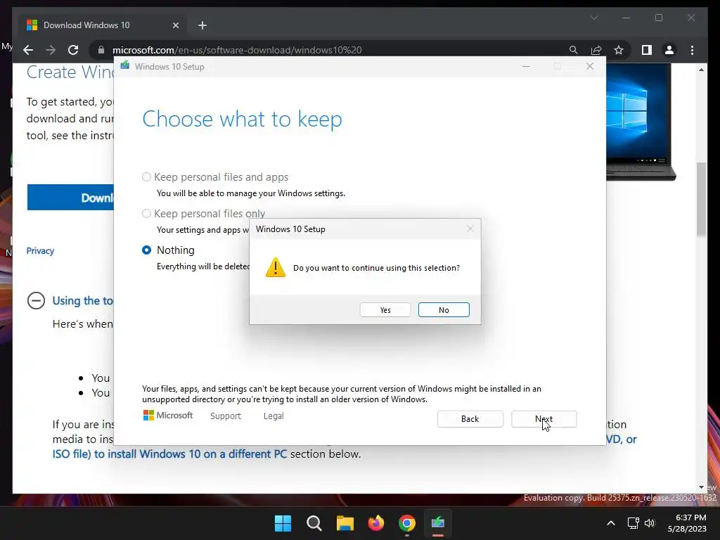
Task: Click the Microsoft logo in setup footer
Action: [x=168, y=416]
